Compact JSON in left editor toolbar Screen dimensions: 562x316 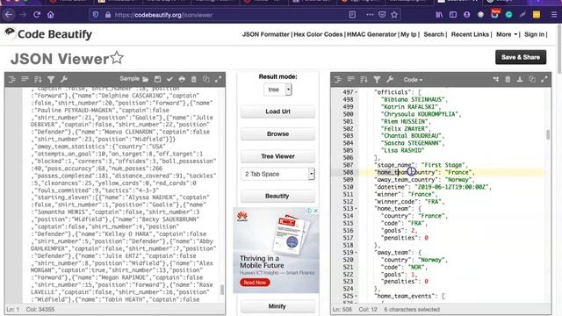[25, 79]
